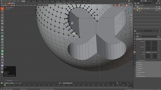The height and width of the screenshot is (90, 161).
Task: Select the Knife tool
Action: (2, 48)
